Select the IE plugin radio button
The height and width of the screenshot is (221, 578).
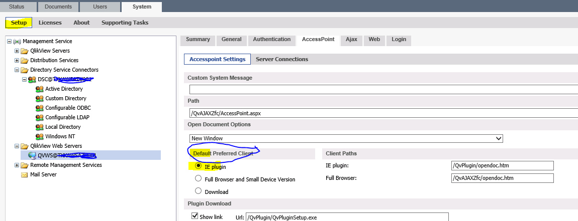tap(199, 166)
